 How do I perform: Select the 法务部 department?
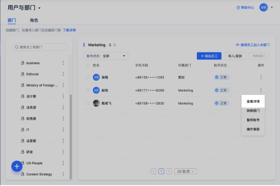click(31, 107)
